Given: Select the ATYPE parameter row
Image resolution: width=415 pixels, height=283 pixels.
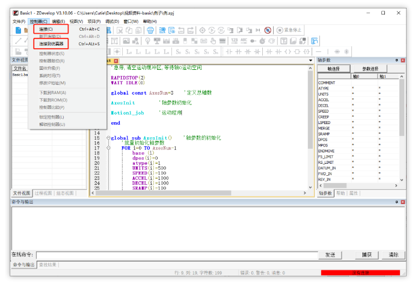Looking at the screenshot, I should coord(358,89).
